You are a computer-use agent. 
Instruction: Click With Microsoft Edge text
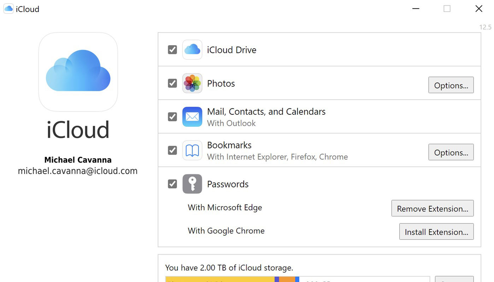point(225,207)
